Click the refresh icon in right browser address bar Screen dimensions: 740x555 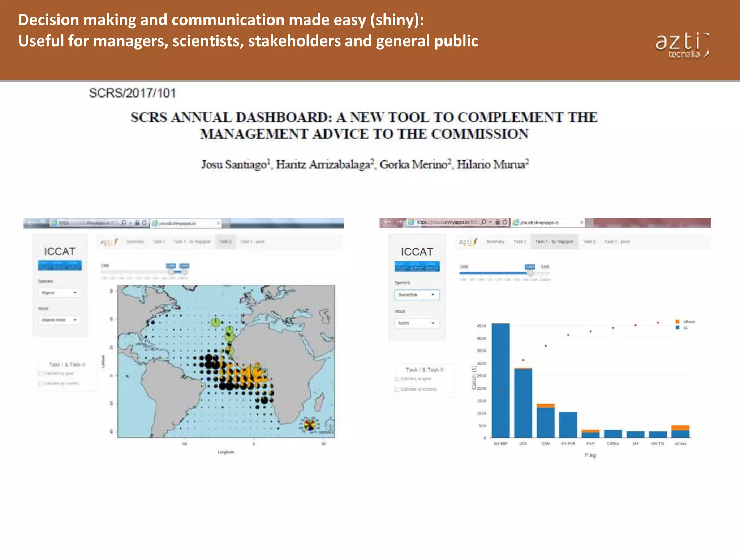pyautogui.click(x=505, y=222)
